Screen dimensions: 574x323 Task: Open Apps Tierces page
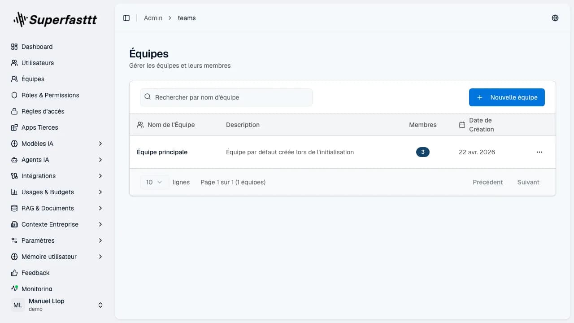click(x=57, y=127)
